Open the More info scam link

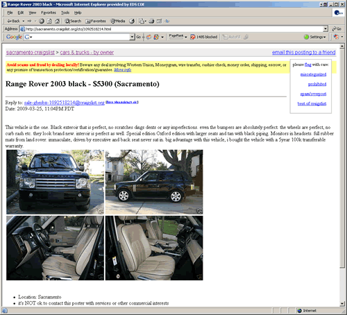(123, 69)
